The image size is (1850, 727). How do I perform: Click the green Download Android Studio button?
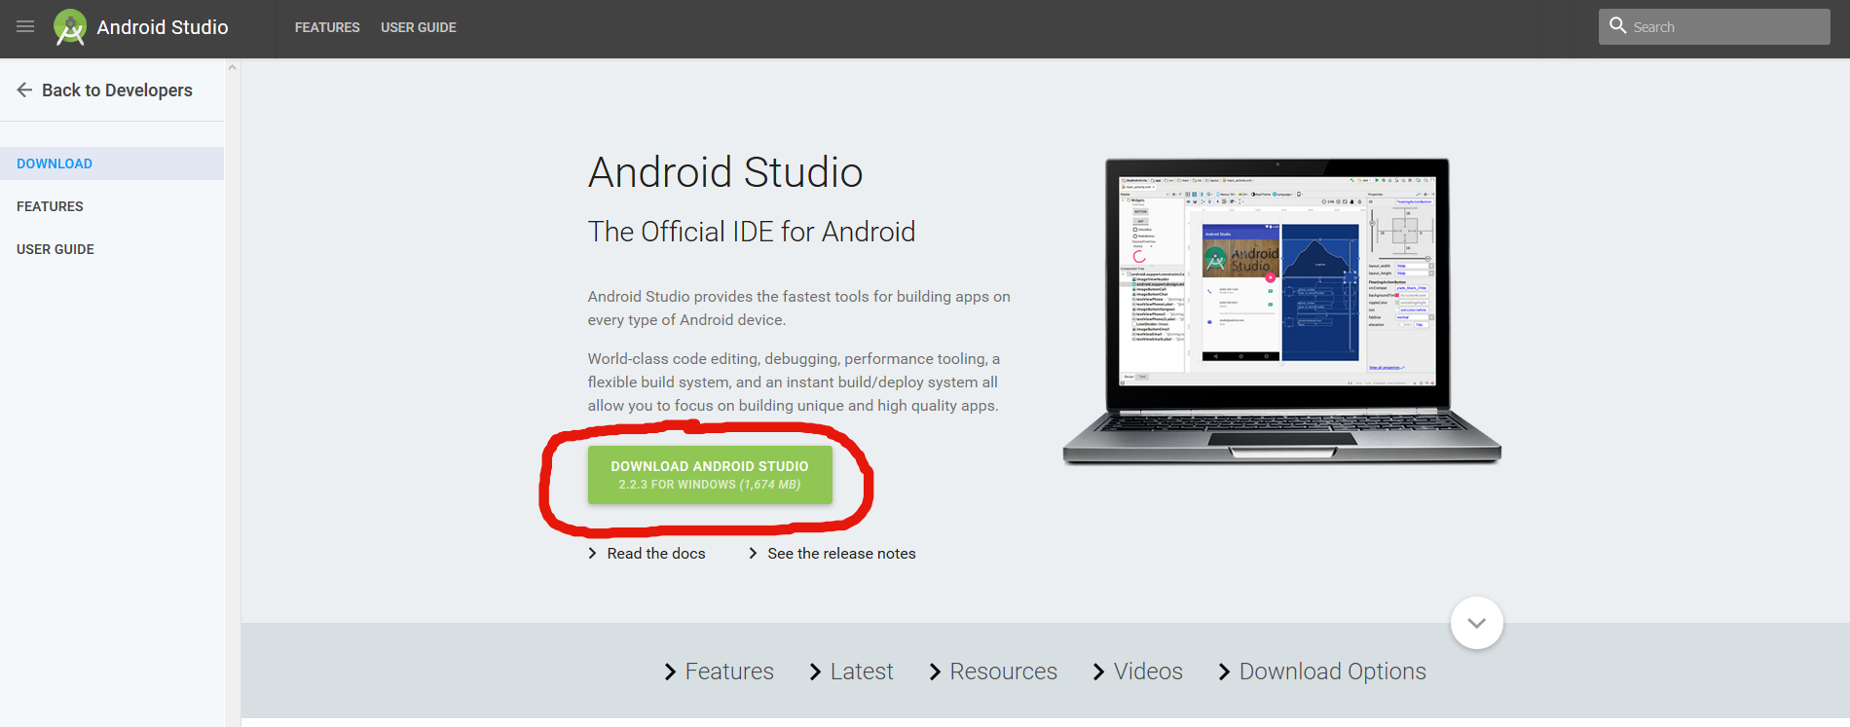[710, 475]
